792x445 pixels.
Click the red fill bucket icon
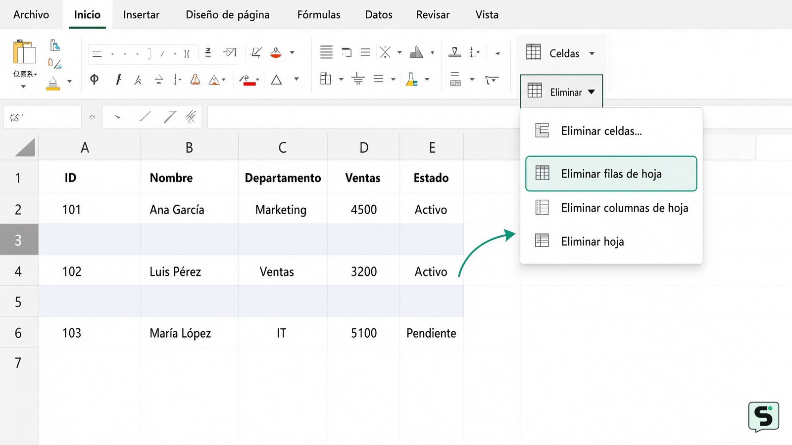[x=276, y=52]
